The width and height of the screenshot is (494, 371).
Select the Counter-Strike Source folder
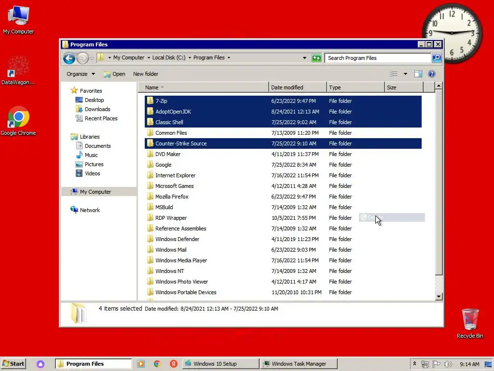pos(283,143)
